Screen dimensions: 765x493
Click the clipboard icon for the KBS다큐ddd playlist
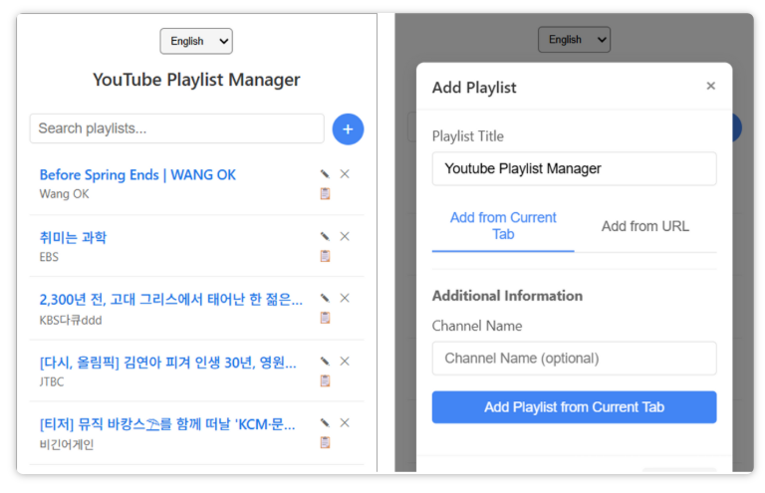(x=325, y=318)
